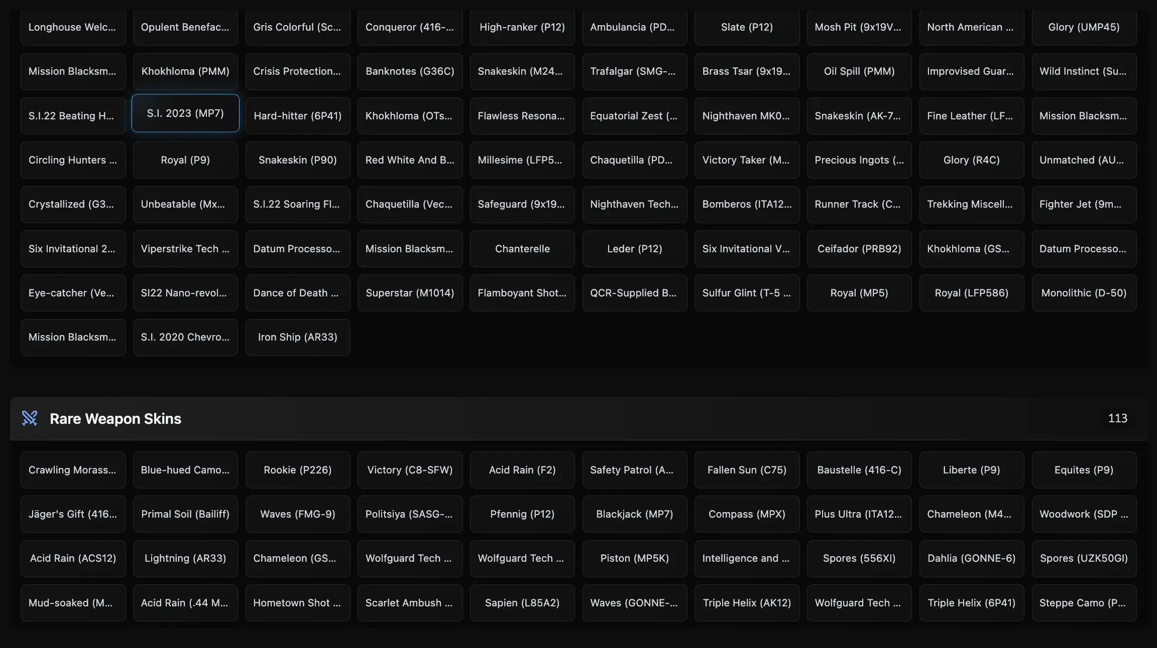
Task: Click the crossed swords Rare Weapon Skins icon
Action: pyautogui.click(x=30, y=418)
